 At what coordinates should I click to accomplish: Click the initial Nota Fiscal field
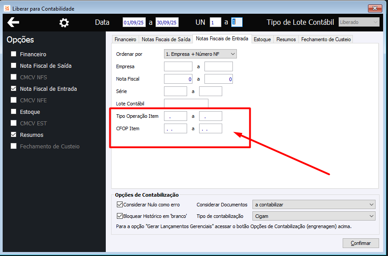pyautogui.click(x=178, y=79)
